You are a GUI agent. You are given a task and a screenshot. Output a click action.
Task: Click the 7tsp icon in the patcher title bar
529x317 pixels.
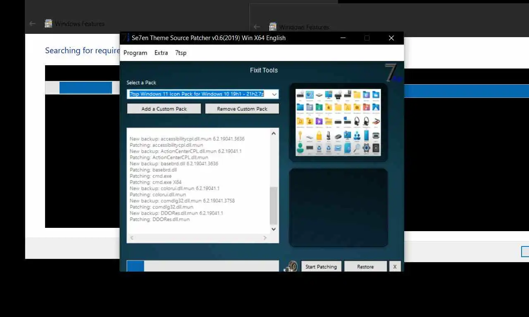pos(126,38)
